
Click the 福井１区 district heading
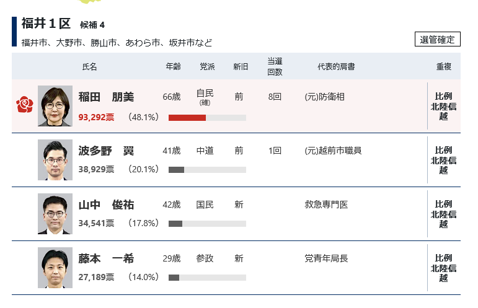[x=46, y=24]
